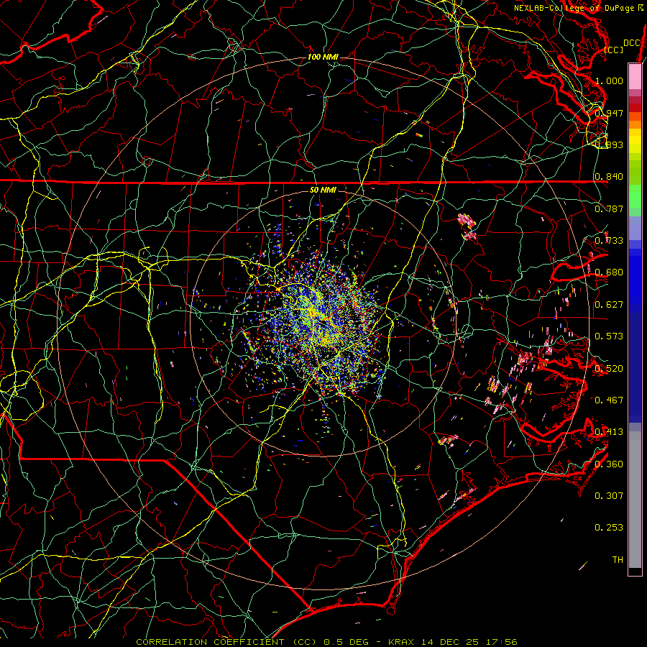Click the pink segment of the color bar

click(x=635, y=76)
